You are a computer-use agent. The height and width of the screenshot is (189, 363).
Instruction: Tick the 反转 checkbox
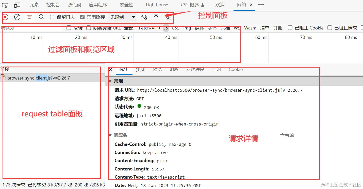69,28
